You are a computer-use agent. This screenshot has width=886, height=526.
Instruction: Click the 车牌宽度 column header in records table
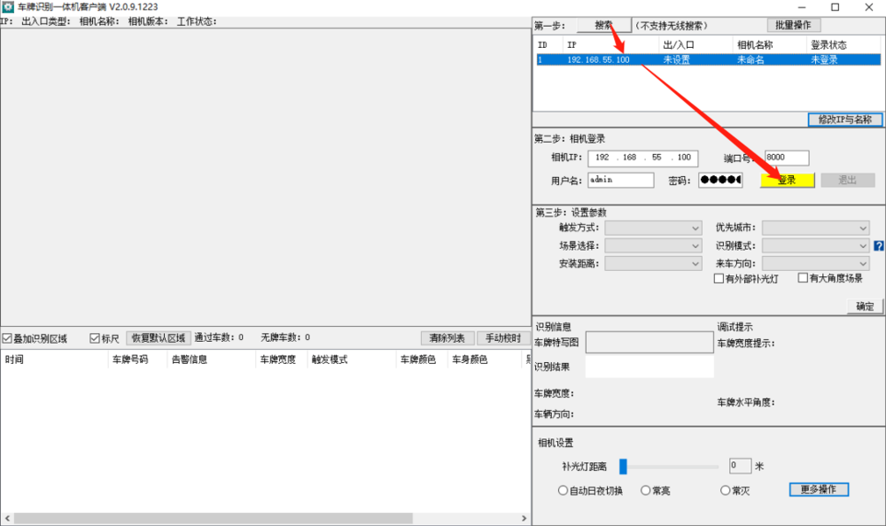click(282, 360)
